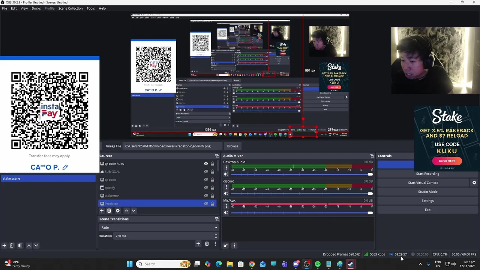The image size is (480, 270).
Task: Open the Tools menu
Action: coord(90,8)
